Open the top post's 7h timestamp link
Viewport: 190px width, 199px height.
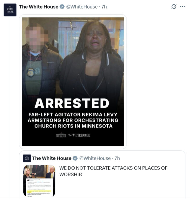[x=104, y=7]
